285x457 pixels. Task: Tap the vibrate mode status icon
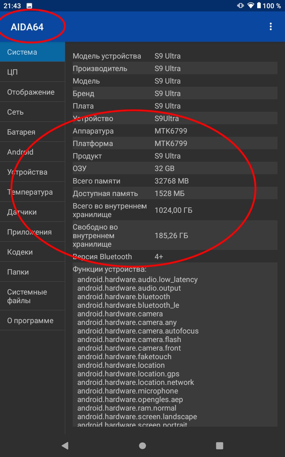click(240, 5)
